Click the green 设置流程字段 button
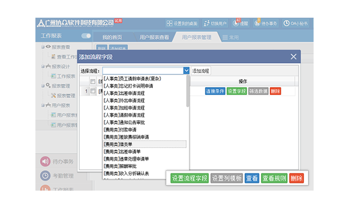This screenshot has width=349, height=214. (190, 178)
